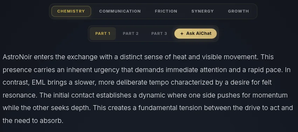
Task: Select the CHEMISTRY tab
Action: click(71, 11)
